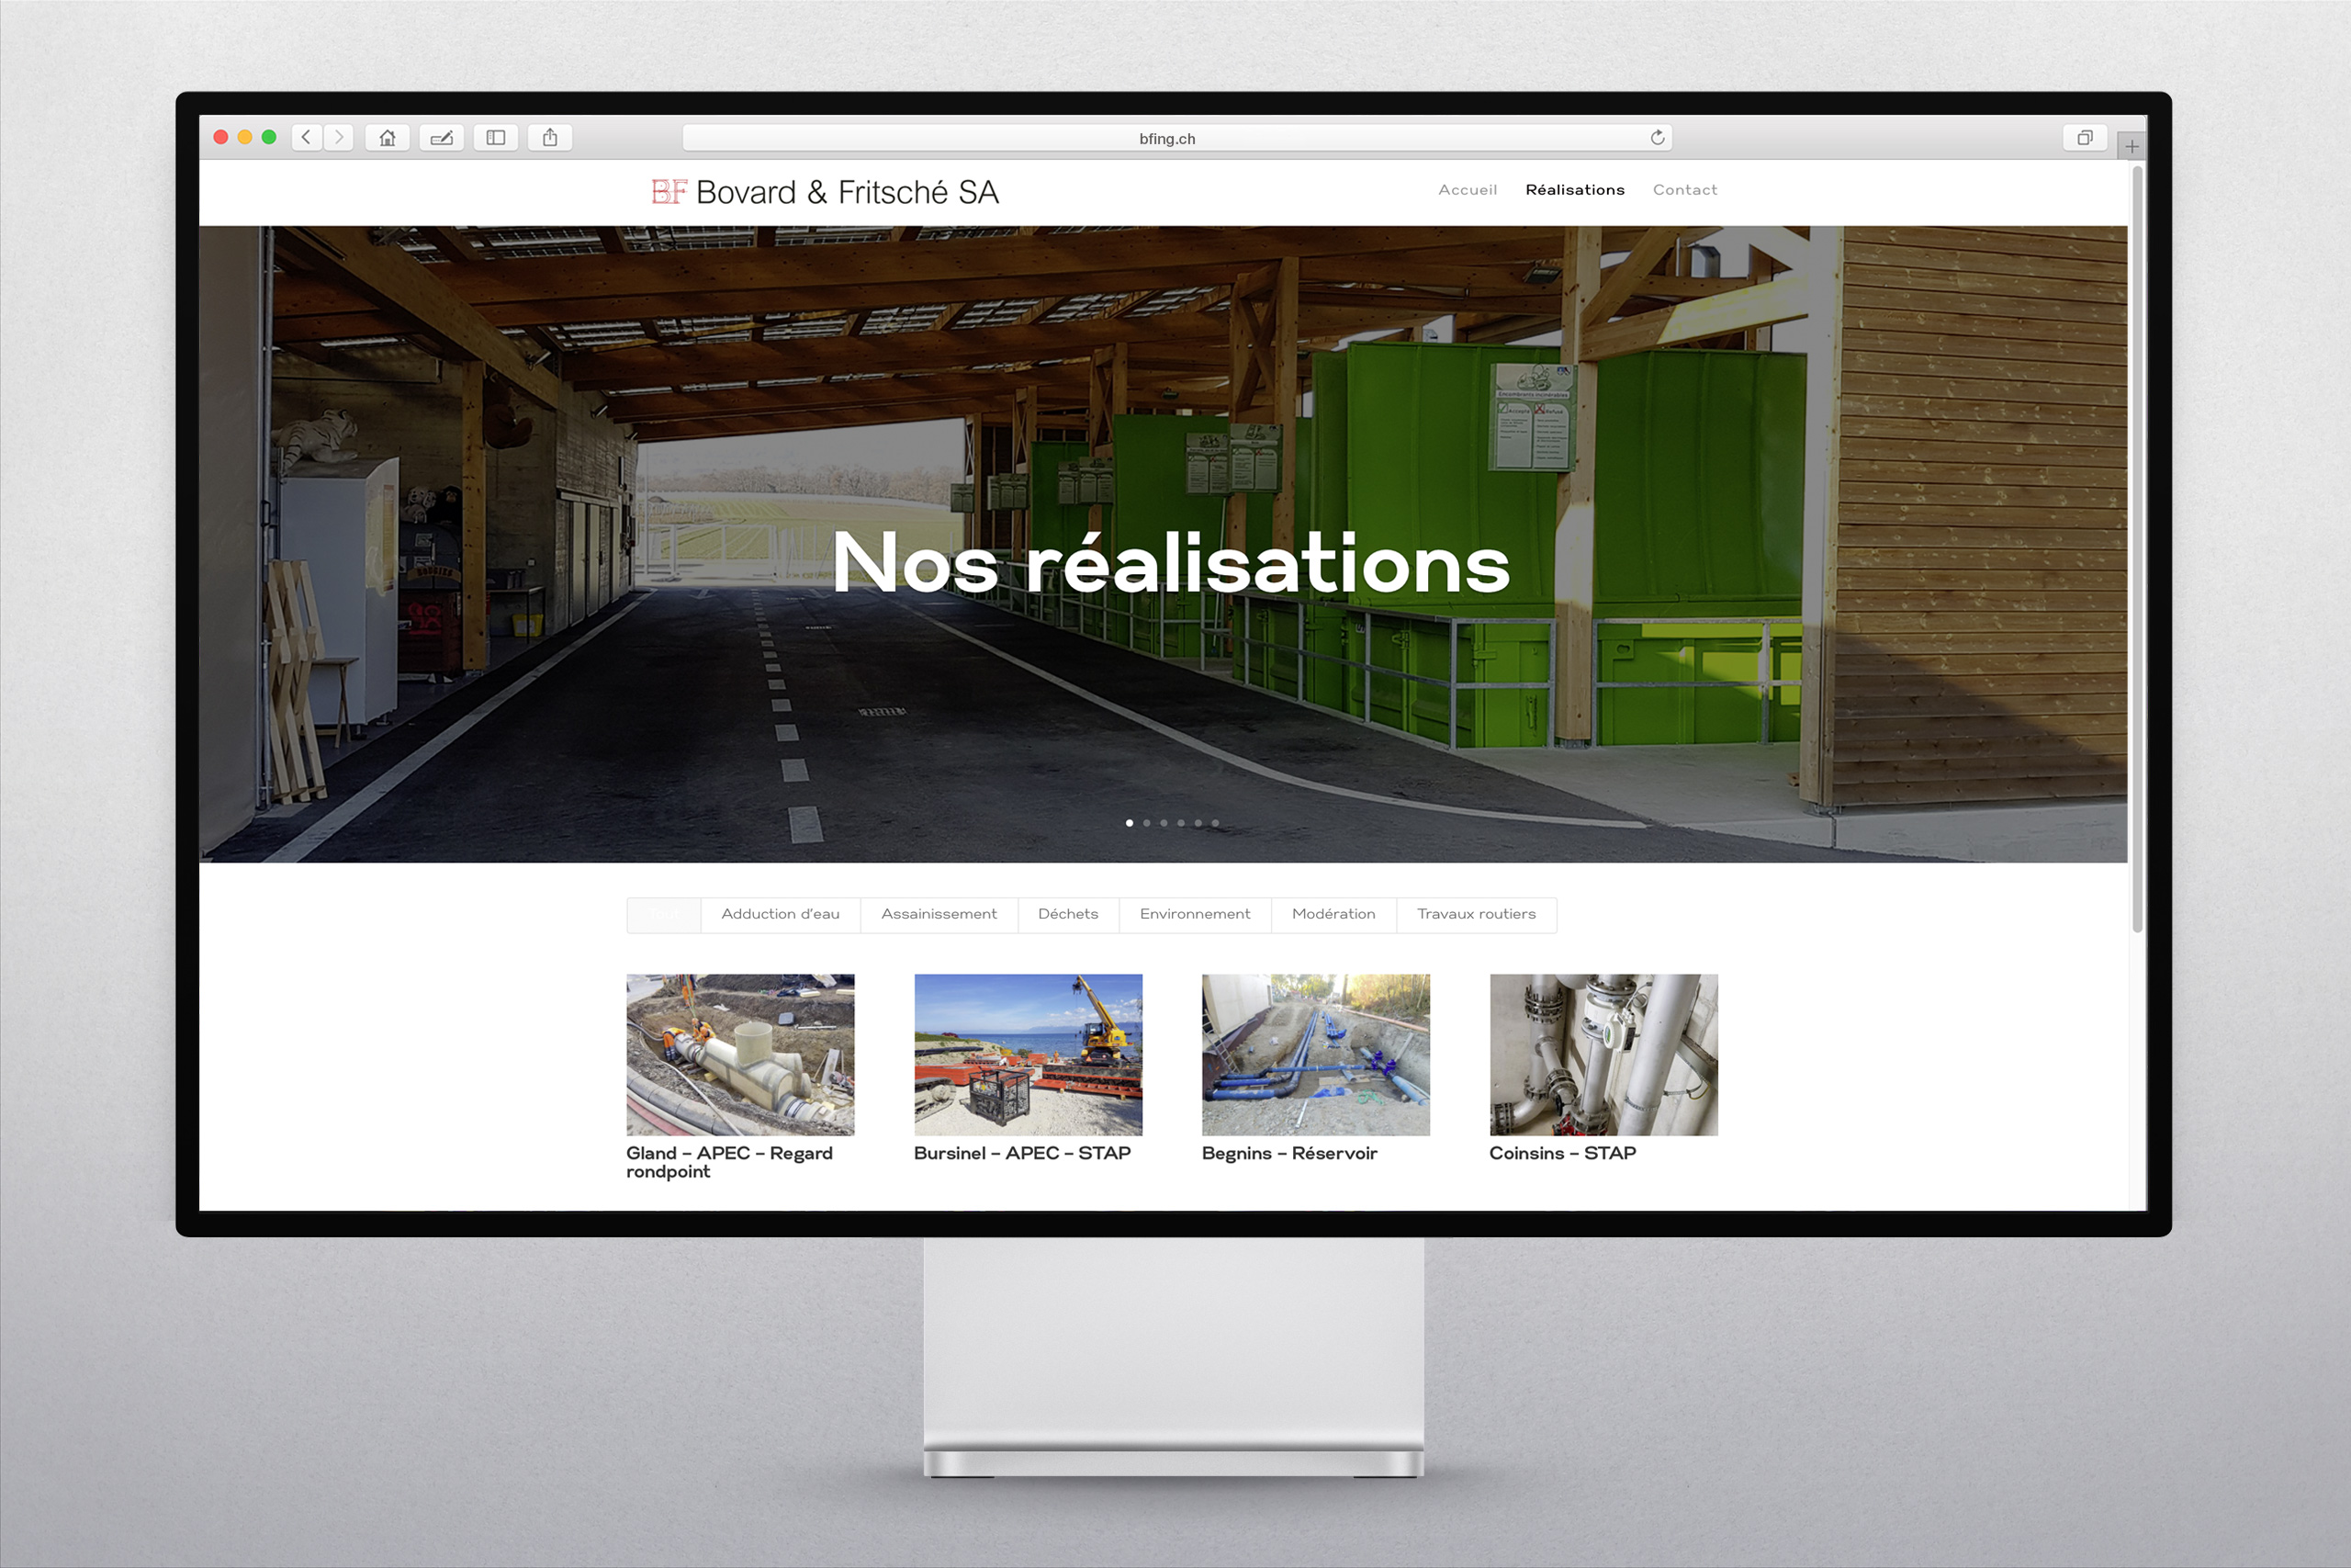Show all tabs with the overlapping squares icon
Screen dimensions: 2351x1568
click(2085, 138)
